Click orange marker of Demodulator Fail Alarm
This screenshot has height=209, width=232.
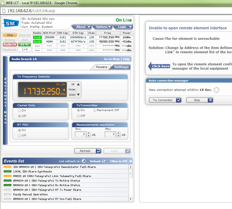8,167
